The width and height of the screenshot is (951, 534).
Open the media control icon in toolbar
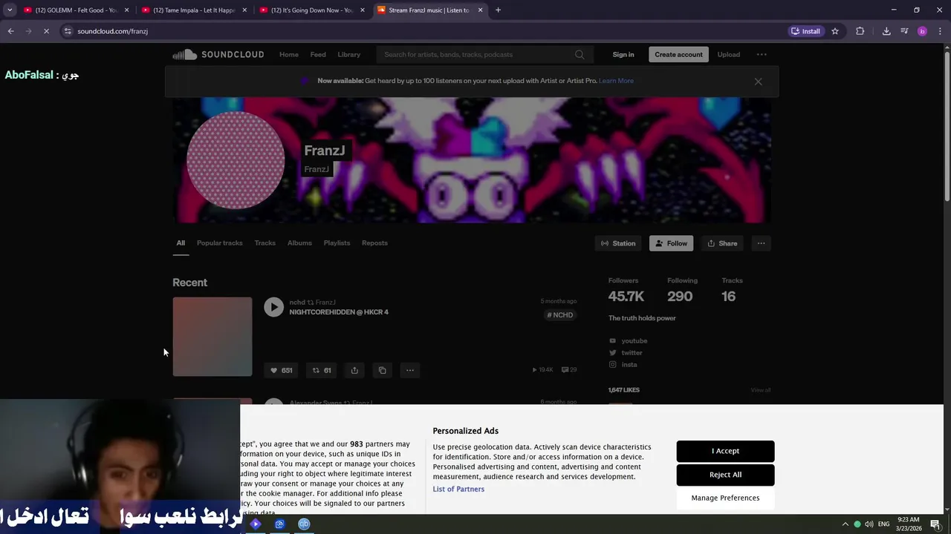(x=904, y=31)
